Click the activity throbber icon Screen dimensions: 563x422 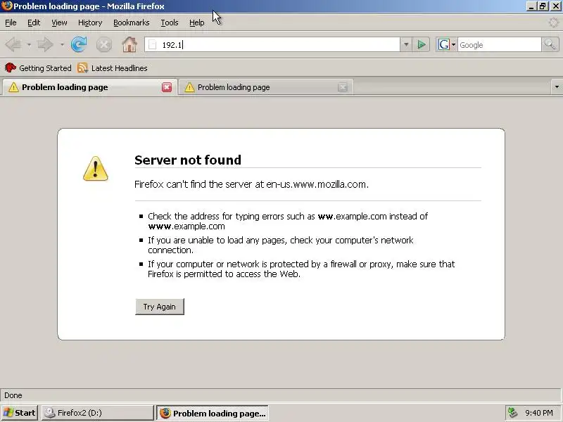[553, 23]
